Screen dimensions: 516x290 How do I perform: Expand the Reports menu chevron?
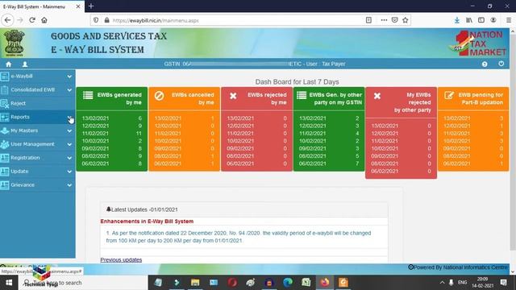point(69,118)
